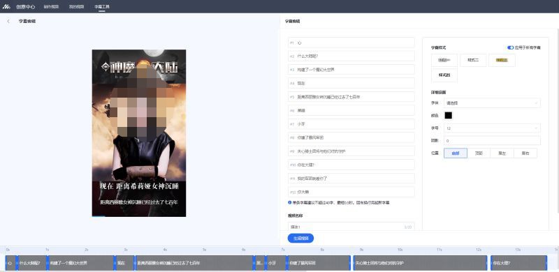The height and width of the screenshot is (272, 559).
Task: Set subtitle position to 底部
Action: tap(456, 153)
